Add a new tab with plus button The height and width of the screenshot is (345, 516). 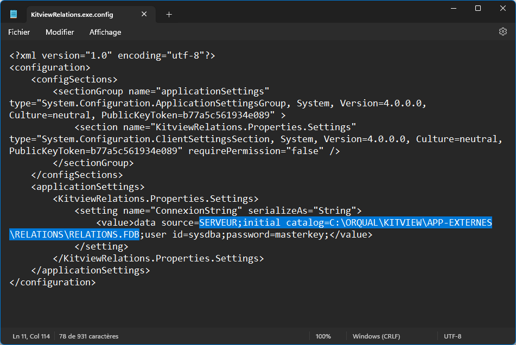click(169, 15)
